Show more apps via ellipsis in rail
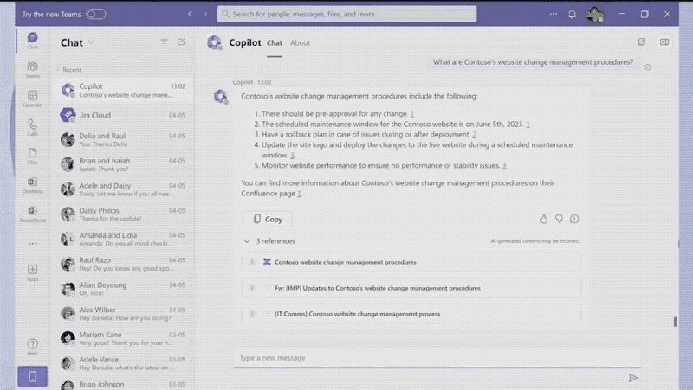 click(x=32, y=244)
